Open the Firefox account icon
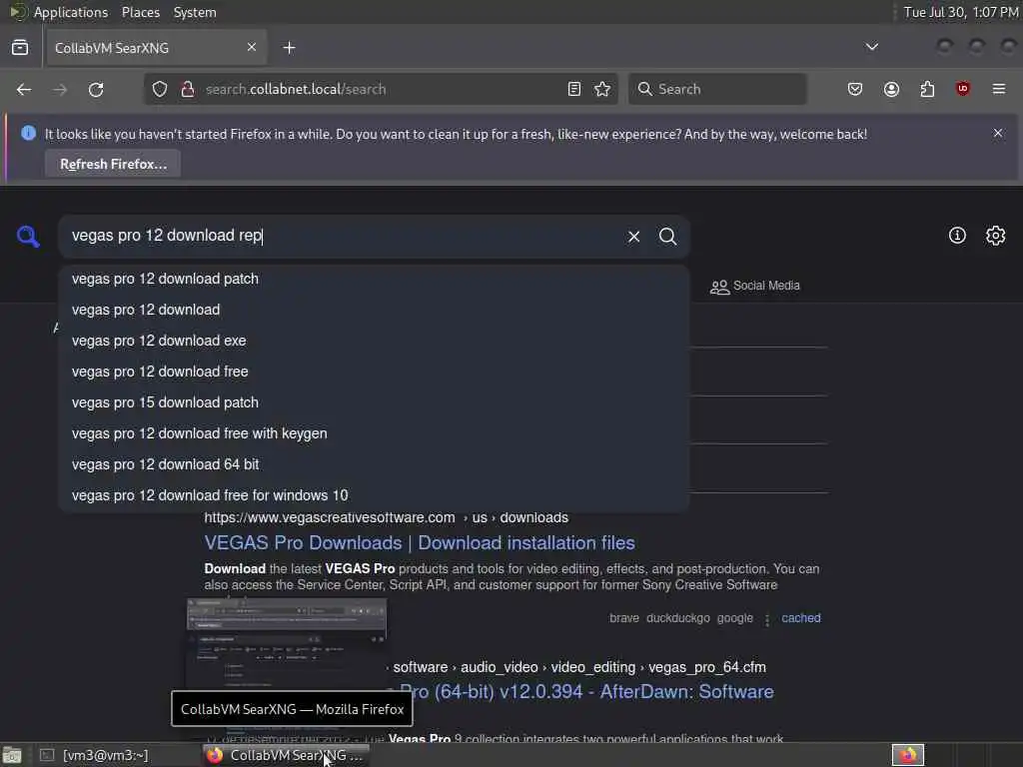This screenshot has height=767, width=1023. 891,89
